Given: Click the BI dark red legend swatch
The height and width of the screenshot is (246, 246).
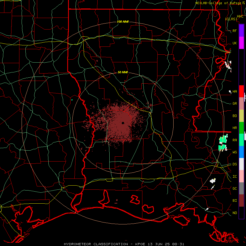Looking at the screenshot, I should click(x=241, y=201).
